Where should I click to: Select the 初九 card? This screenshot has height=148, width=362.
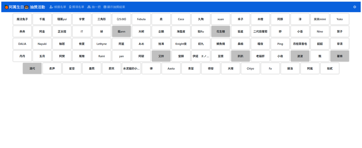pos(201,44)
